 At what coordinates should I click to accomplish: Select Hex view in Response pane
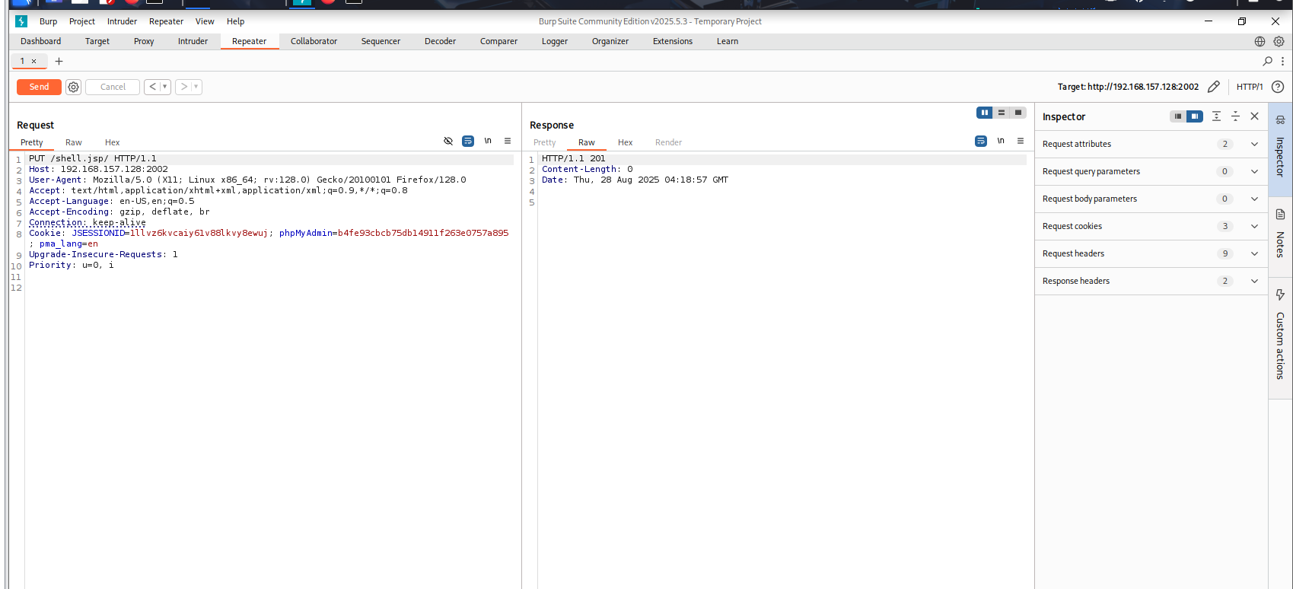(626, 142)
